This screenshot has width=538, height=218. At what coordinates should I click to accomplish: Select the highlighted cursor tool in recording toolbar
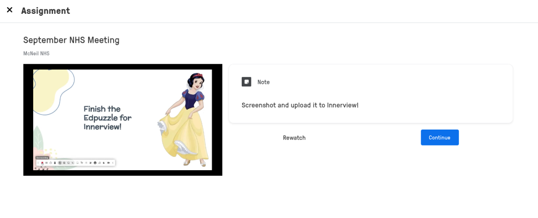(x=60, y=163)
